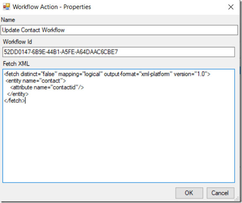Click the empty area of Fetch XML box
This screenshot has width=242, height=203.
pyautogui.click(x=118, y=142)
